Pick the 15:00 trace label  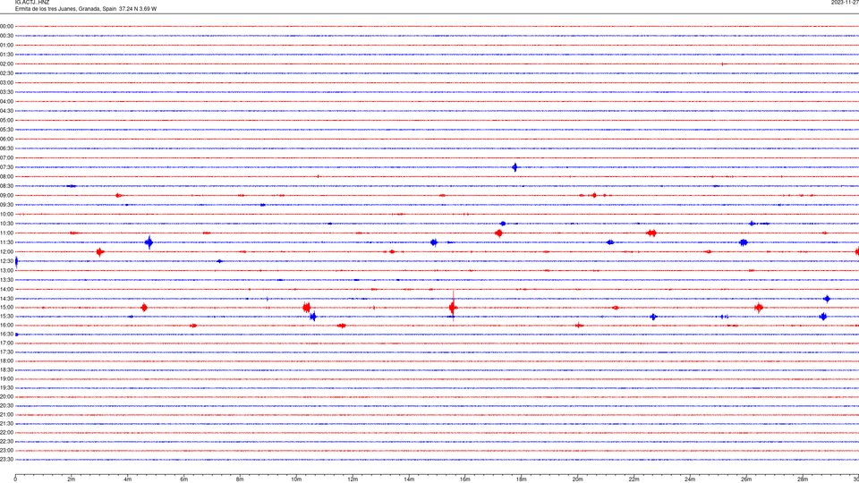tap(6, 307)
